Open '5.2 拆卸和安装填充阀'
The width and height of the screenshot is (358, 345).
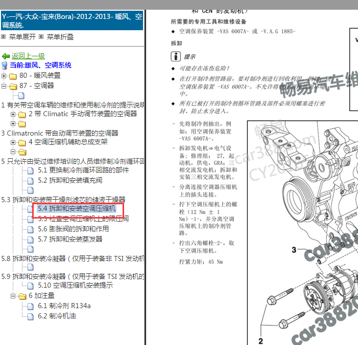click(x=70, y=180)
